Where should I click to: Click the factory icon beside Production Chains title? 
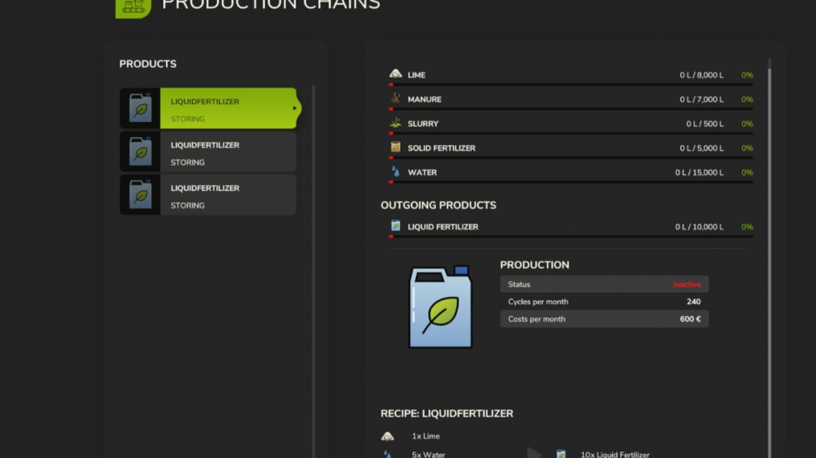133,6
